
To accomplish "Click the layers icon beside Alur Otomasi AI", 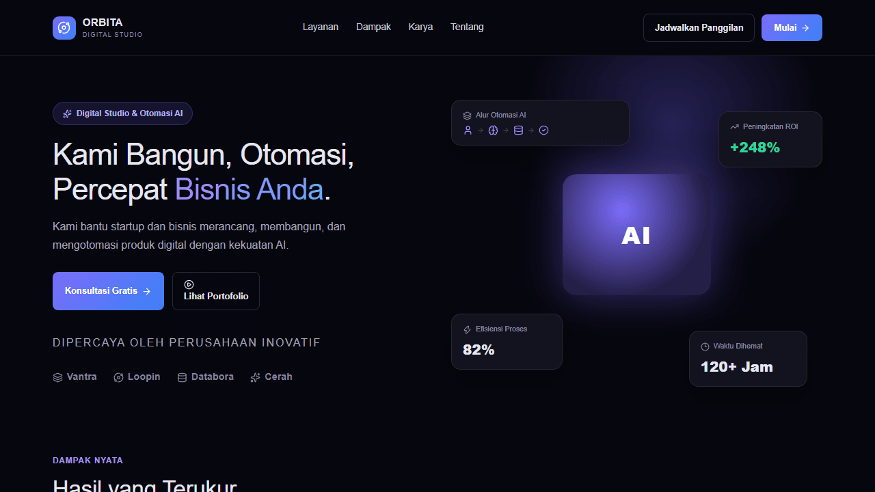I will click(467, 115).
